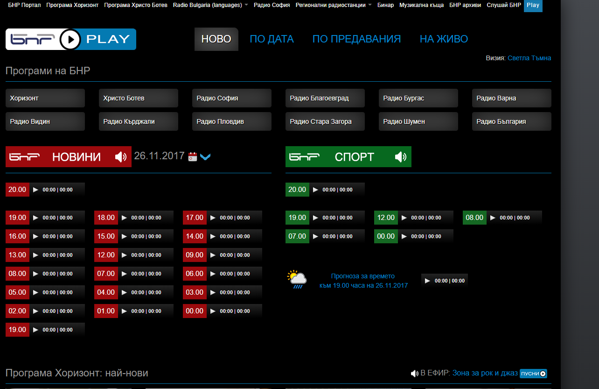This screenshot has height=389, width=599.
Task: Play the 09.00 news bulletin
Action: click(x=213, y=255)
